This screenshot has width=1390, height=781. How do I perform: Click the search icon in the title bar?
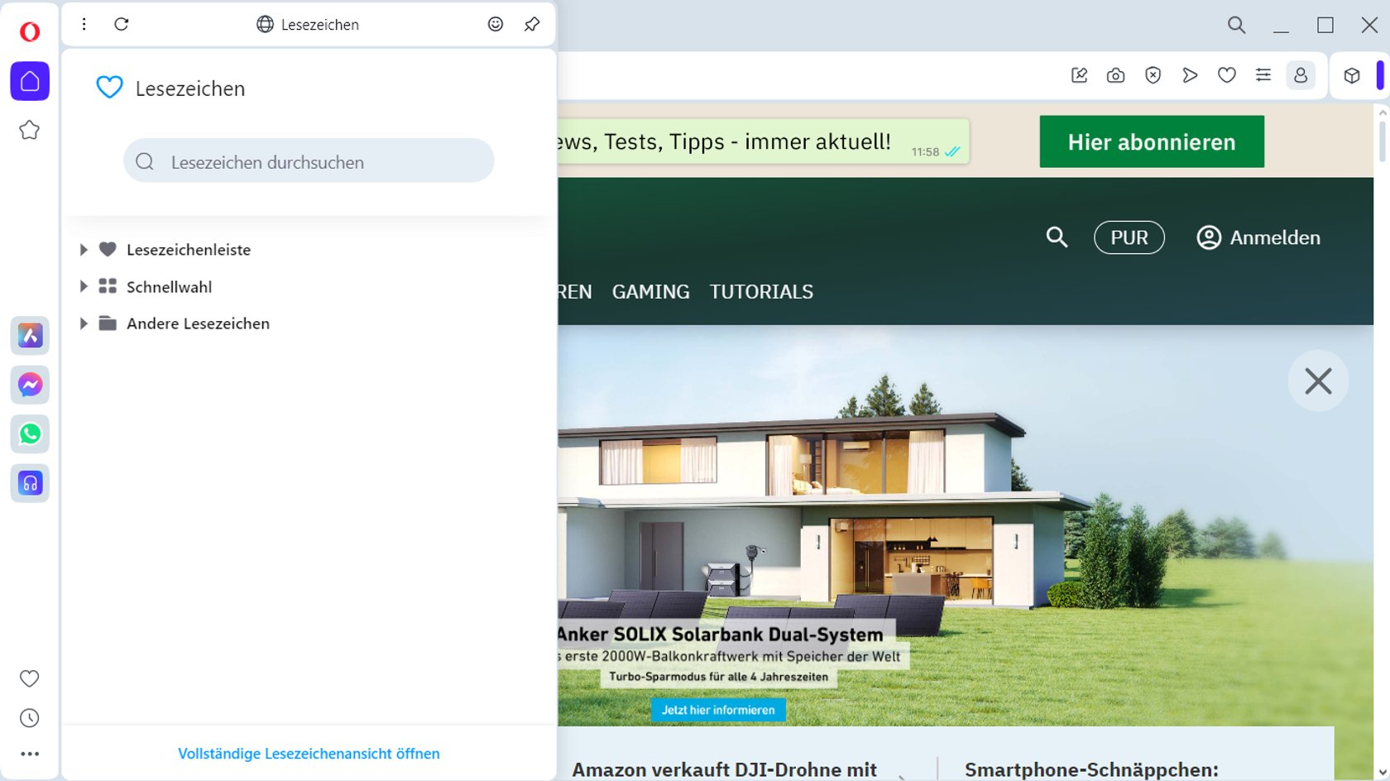pos(1236,25)
